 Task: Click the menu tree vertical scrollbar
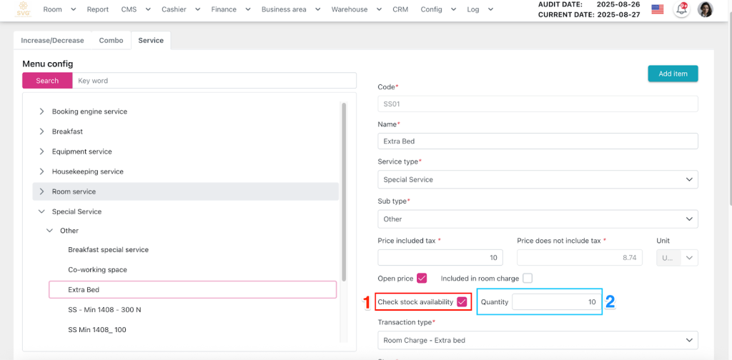coord(344,191)
